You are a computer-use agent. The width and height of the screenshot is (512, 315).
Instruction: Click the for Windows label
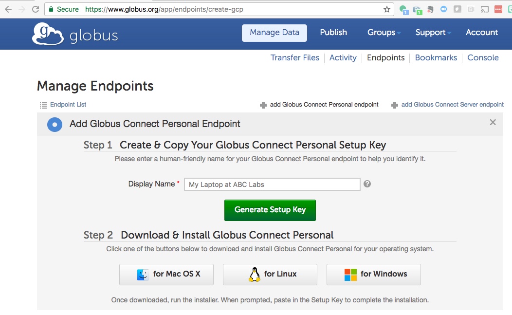coord(384,274)
